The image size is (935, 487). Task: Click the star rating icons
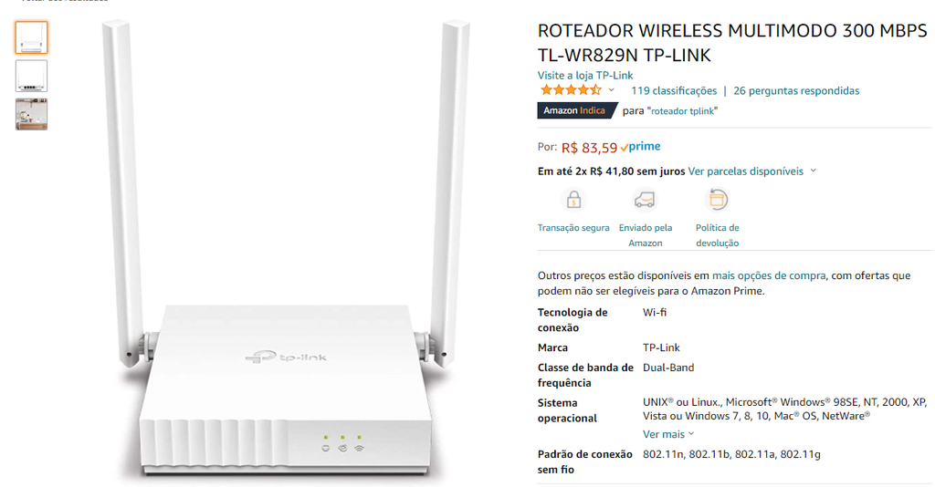pyautogui.click(x=571, y=90)
